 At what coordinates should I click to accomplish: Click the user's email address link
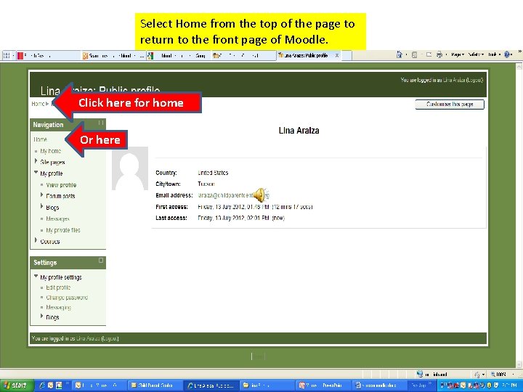[x=233, y=195]
